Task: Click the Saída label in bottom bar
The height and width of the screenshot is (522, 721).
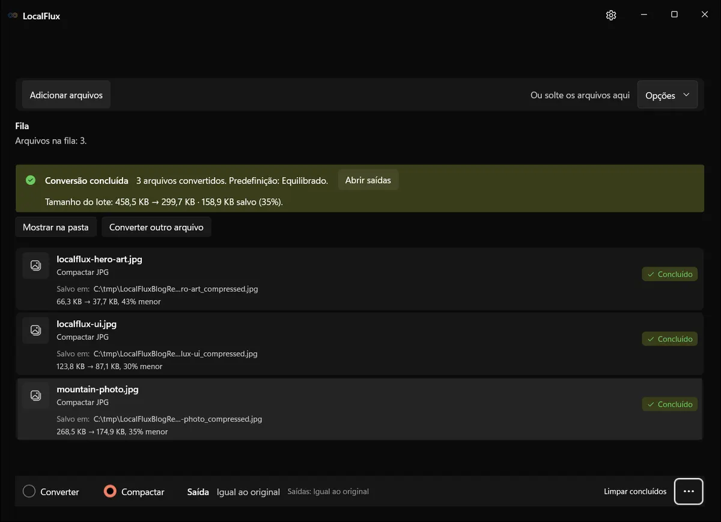Action: 198,492
